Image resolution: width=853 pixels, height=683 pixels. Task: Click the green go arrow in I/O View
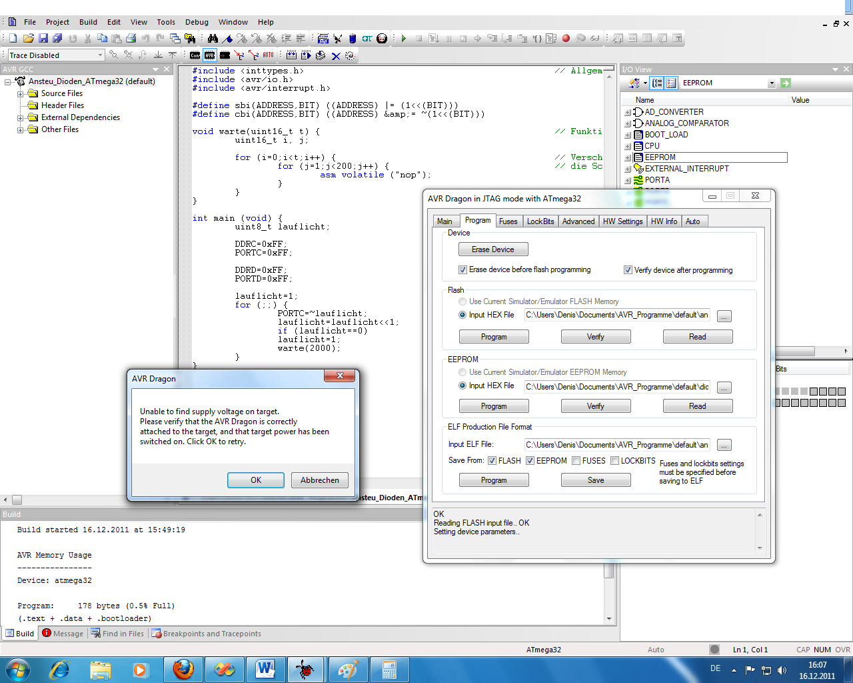pyautogui.click(x=786, y=83)
